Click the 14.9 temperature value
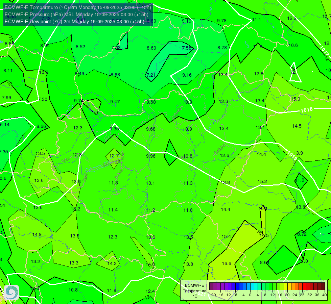This screenshot has height=304, width=331. (37, 235)
